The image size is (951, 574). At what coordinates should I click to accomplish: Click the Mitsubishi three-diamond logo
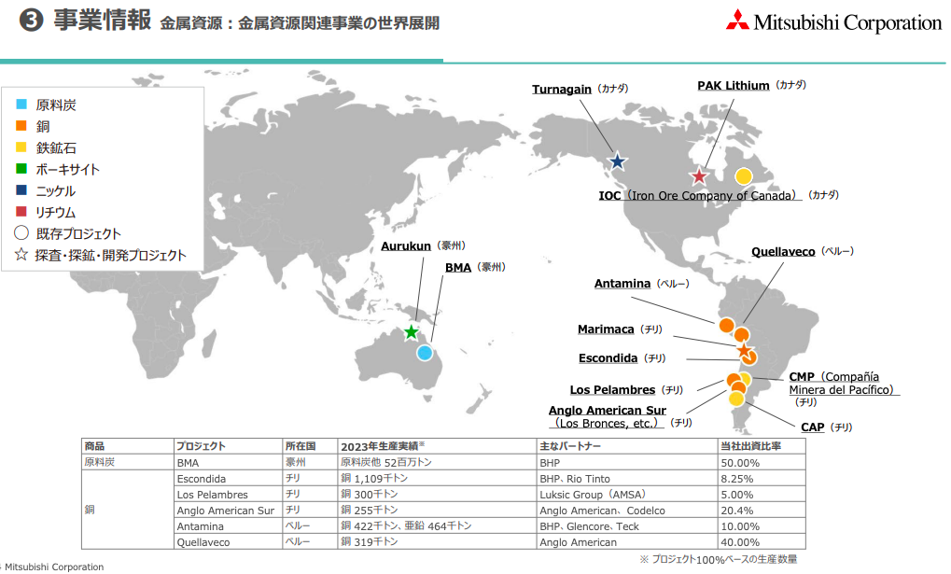(x=737, y=20)
